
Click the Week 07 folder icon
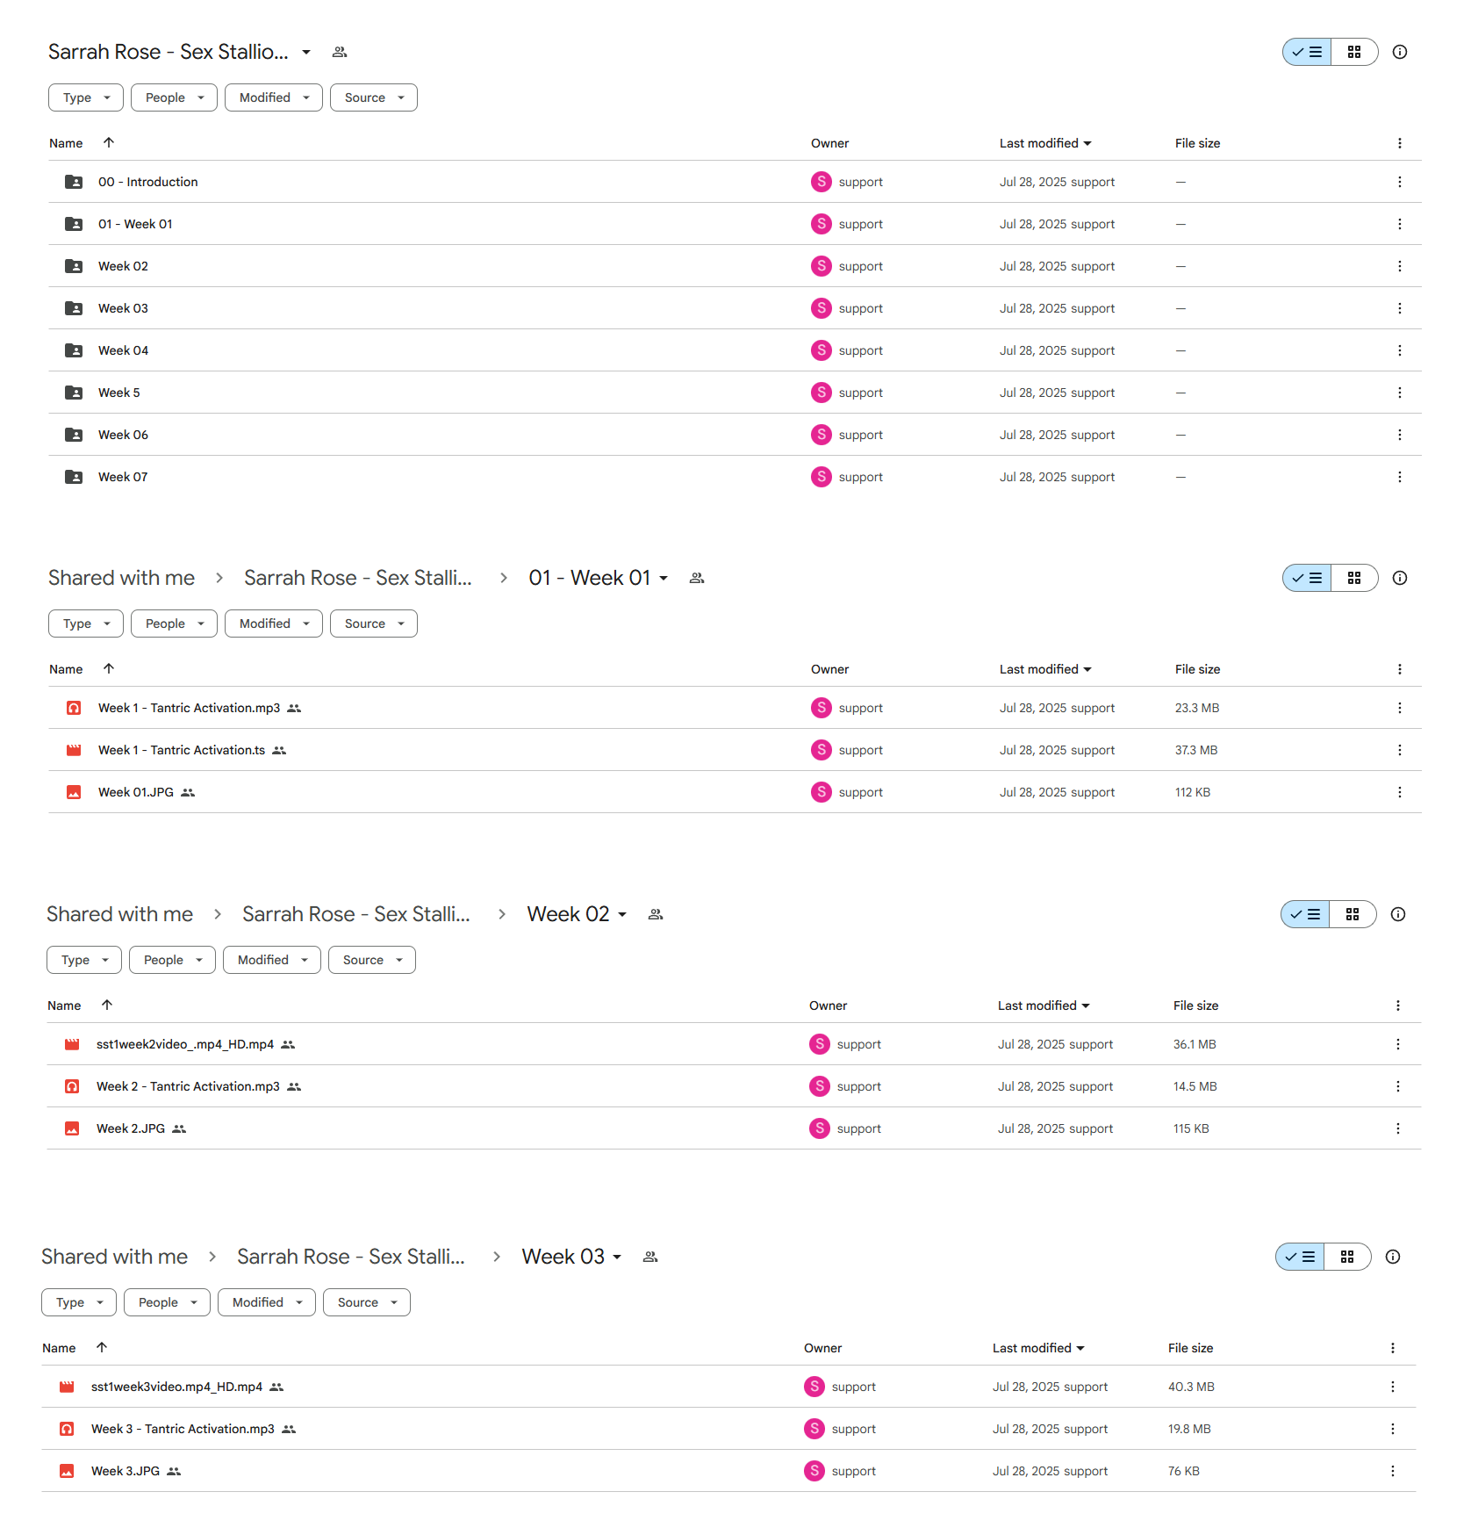pyautogui.click(x=74, y=477)
